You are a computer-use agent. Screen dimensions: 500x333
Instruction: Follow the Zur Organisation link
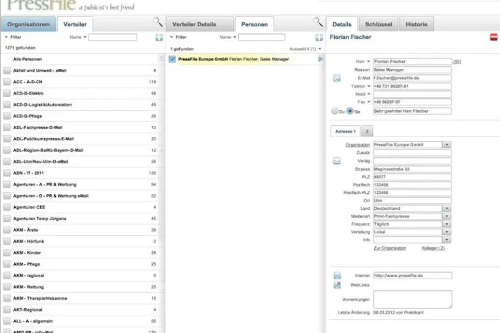point(390,248)
